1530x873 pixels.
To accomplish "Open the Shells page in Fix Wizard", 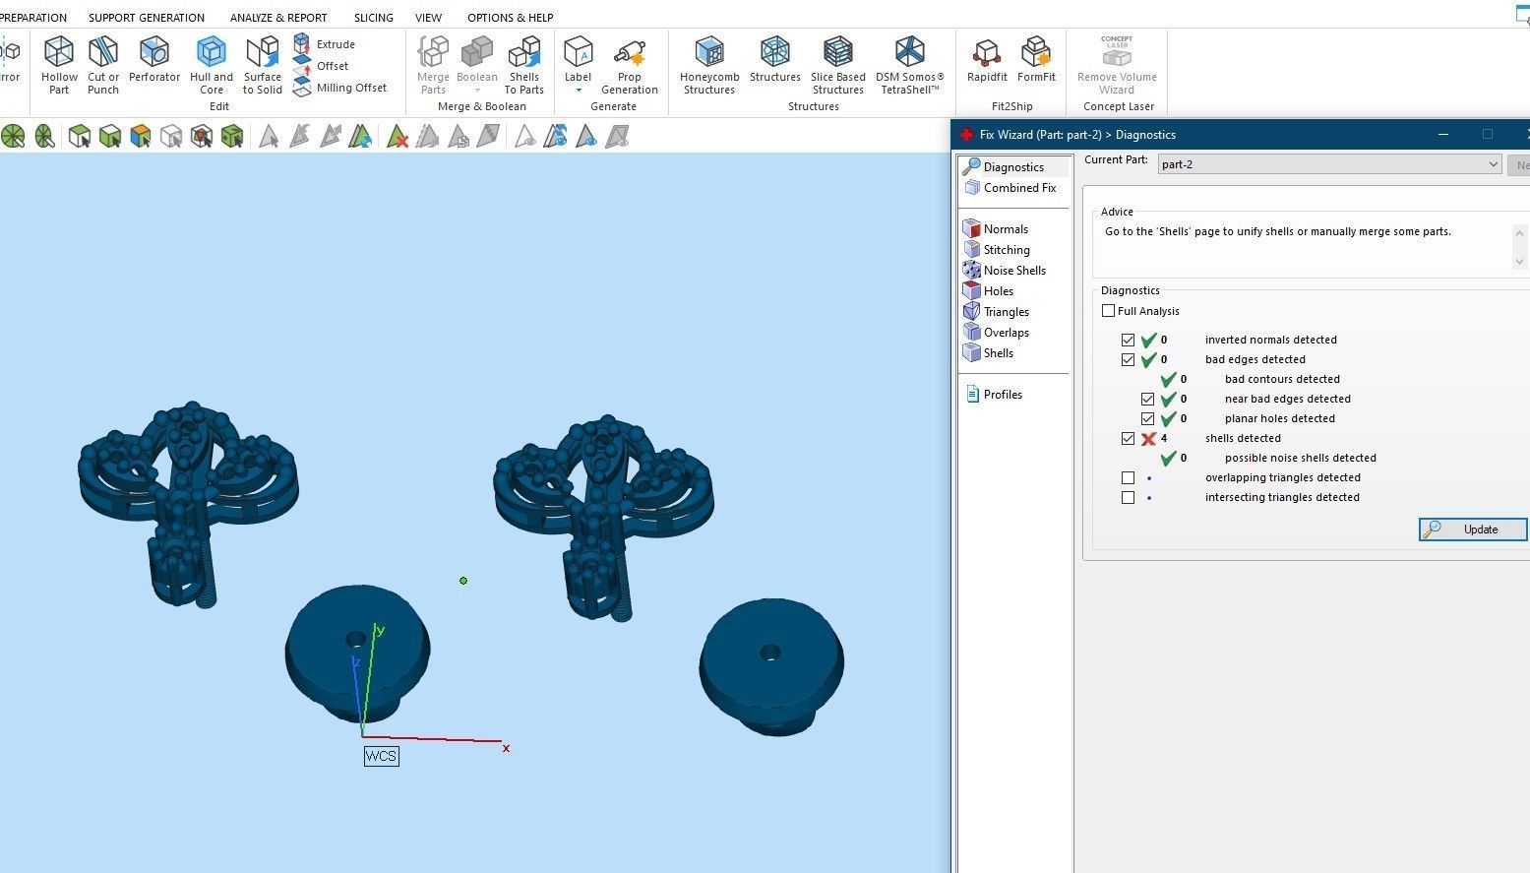I will [x=999, y=353].
